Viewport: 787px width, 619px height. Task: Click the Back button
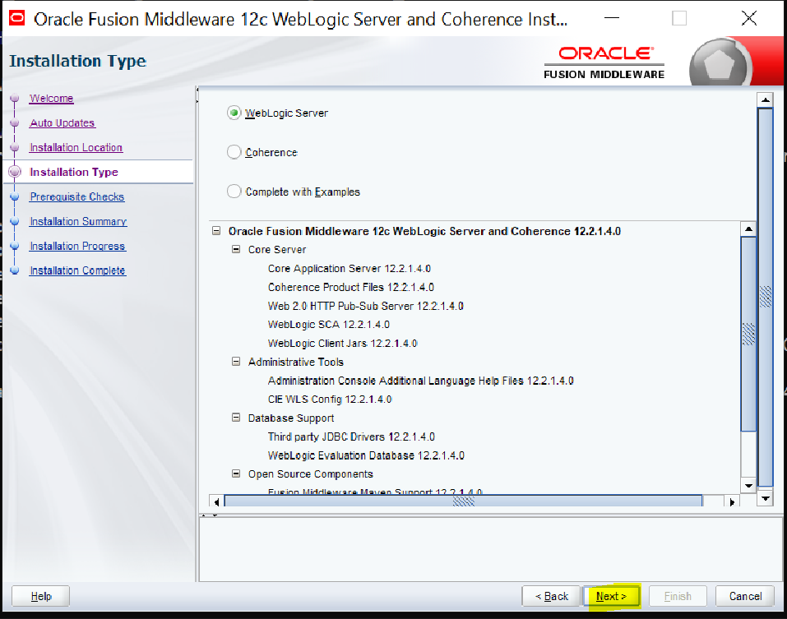(551, 596)
